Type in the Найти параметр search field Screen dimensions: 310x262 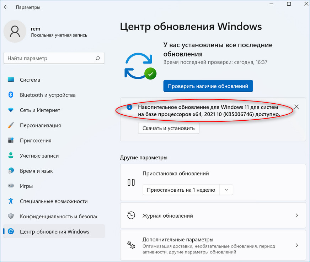point(50,58)
